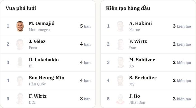The height and width of the screenshot is (108, 196).
Task: Click Son Heung-Min's player avatar
Action: tap(20, 81)
